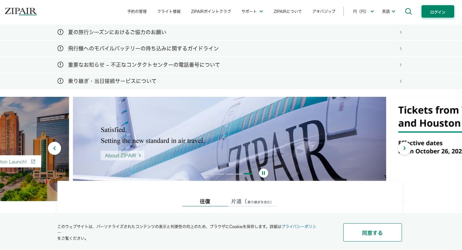Select the 往復 round-trip tab
Viewport: 462px width, 250px height.
pyautogui.click(x=205, y=201)
